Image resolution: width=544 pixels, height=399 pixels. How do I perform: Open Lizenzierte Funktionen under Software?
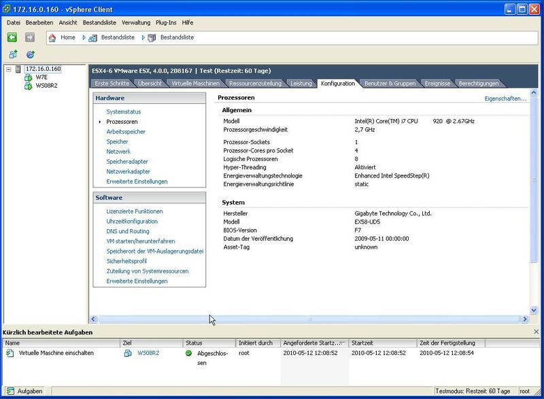click(135, 211)
